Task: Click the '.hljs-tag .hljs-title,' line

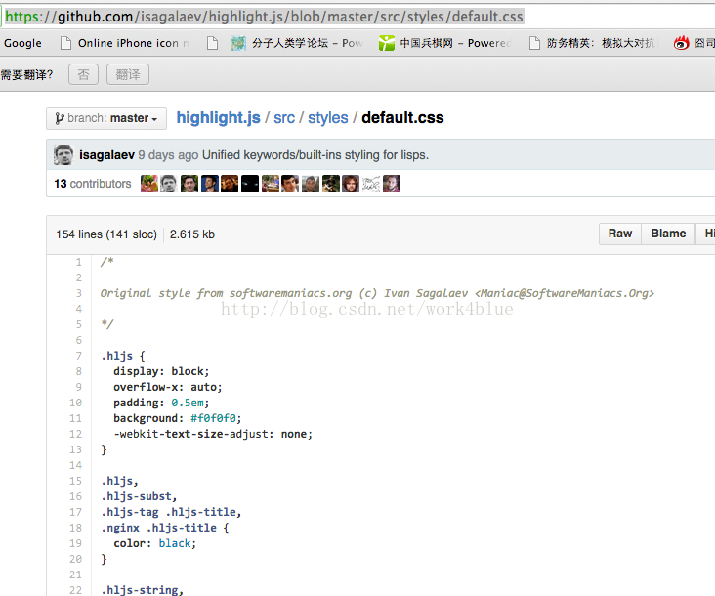Action: [x=171, y=512]
